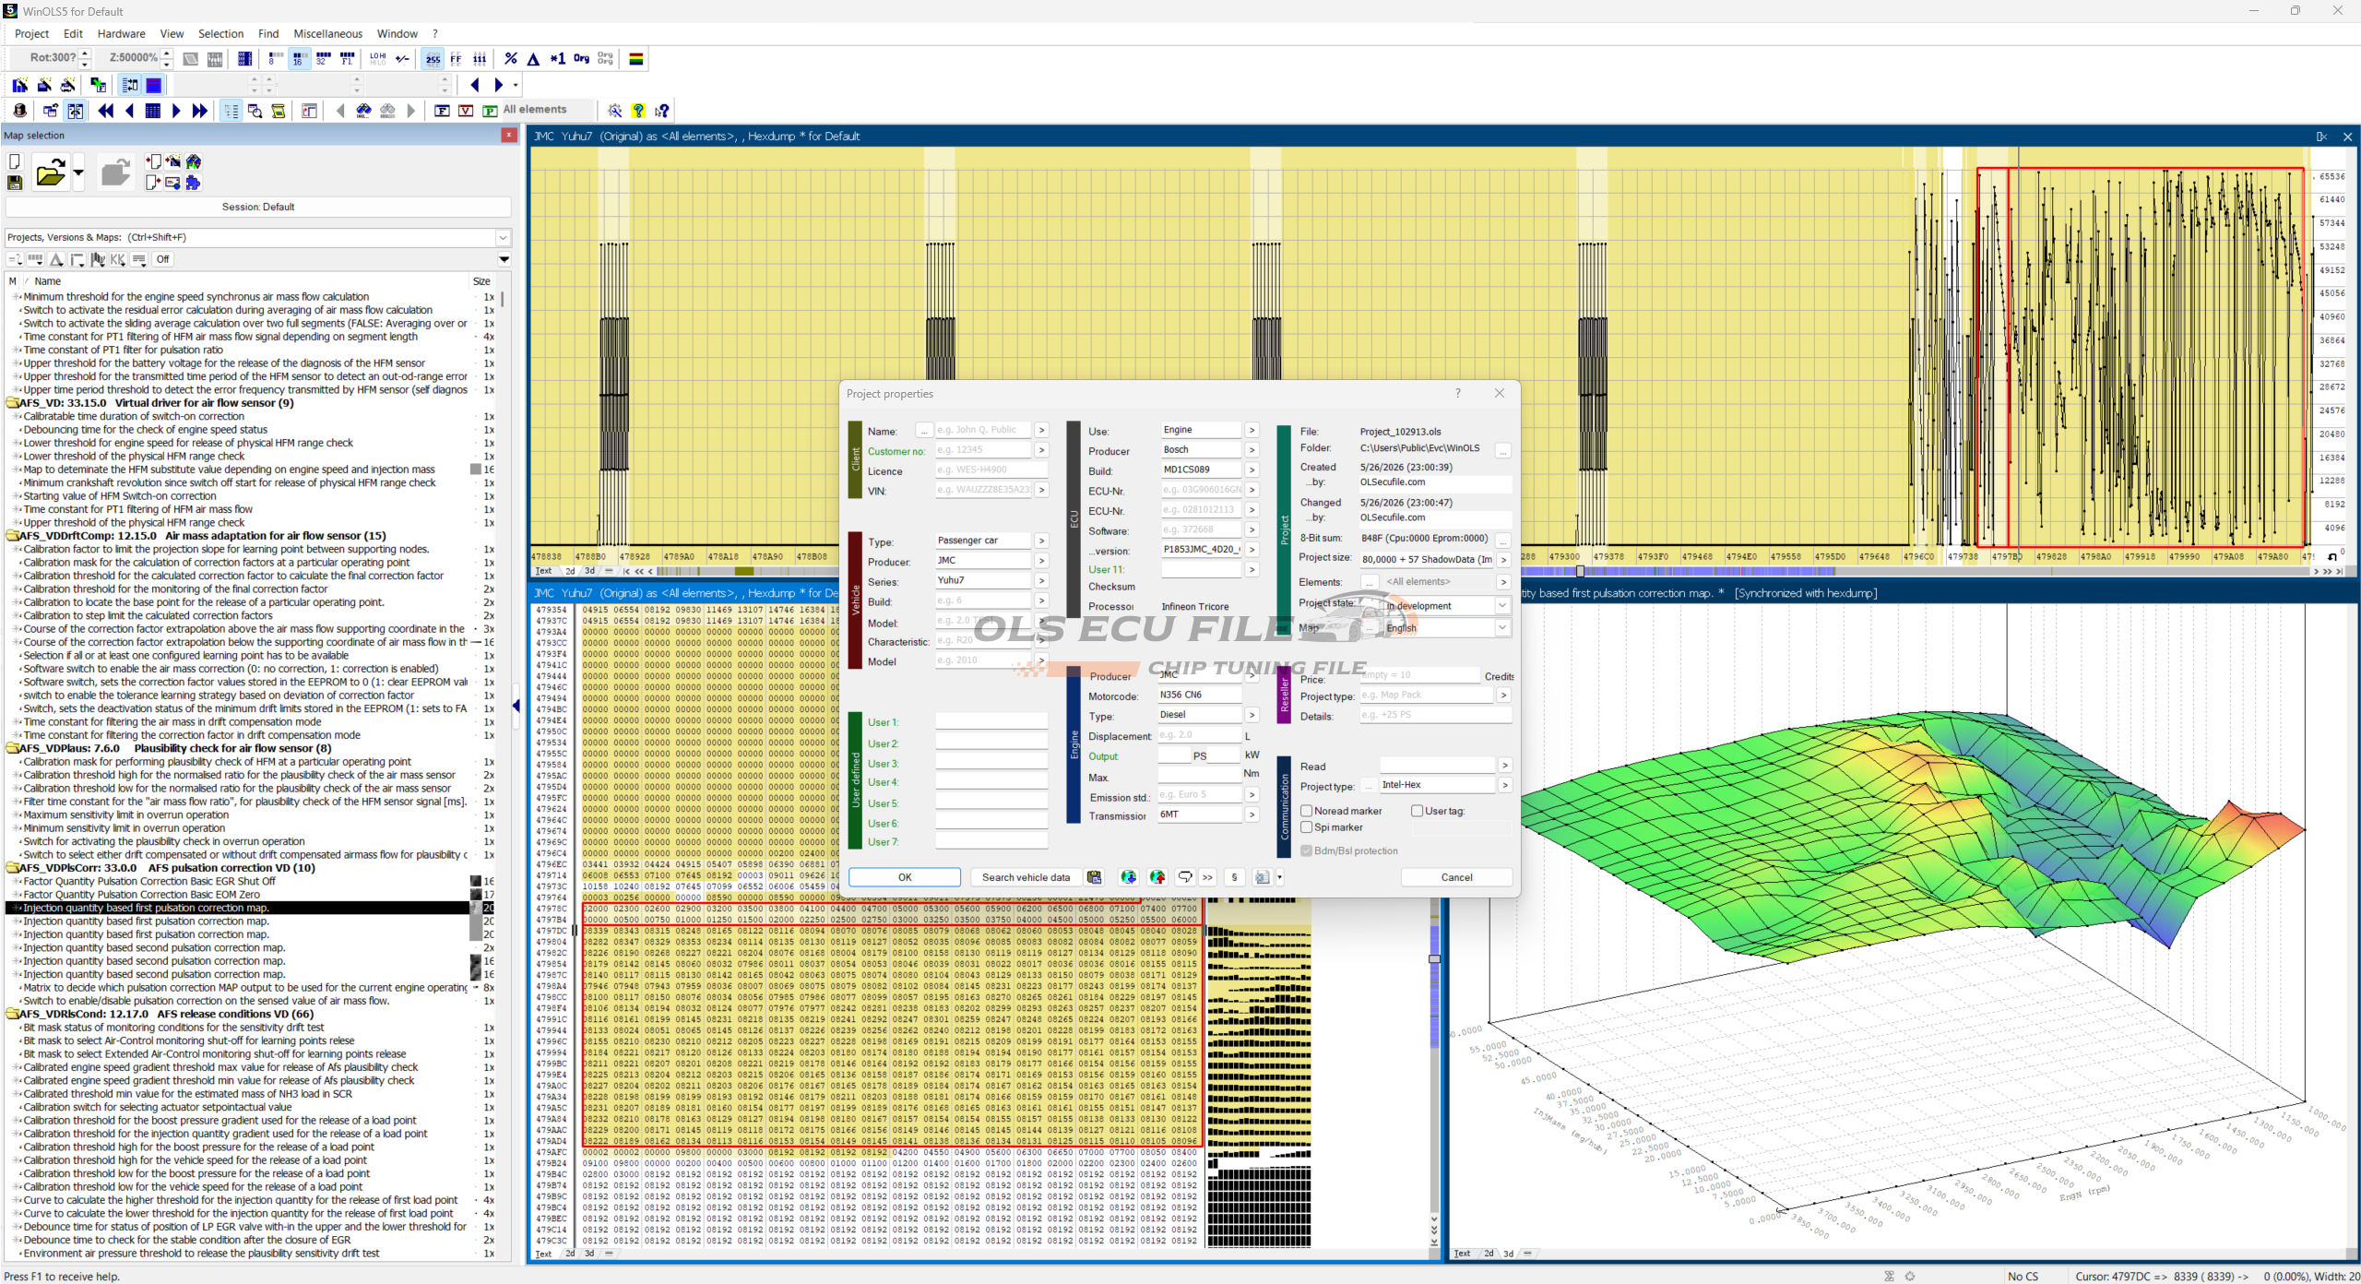This screenshot has width=2361, height=1284.
Task: Toggle LoHi/HiLo byte order icon
Action: [x=378, y=58]
